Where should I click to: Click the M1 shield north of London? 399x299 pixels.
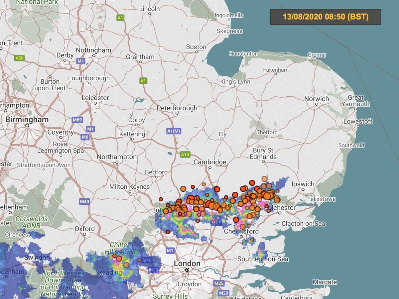171,250
